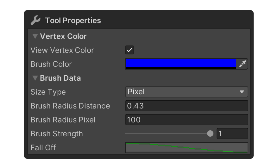Click the Brush Strength numeric value box

(x=232, y=133)
